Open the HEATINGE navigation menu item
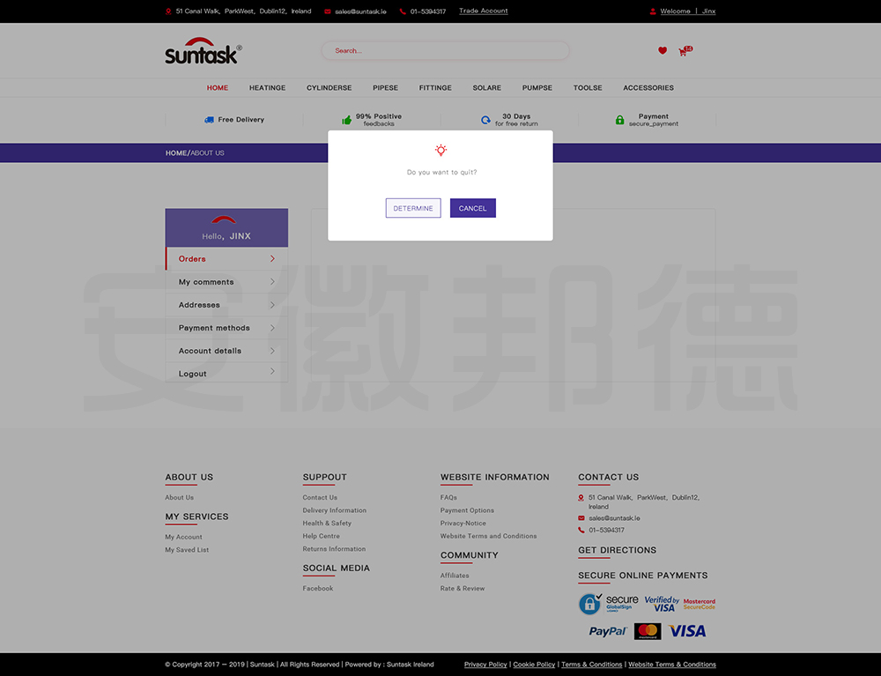 (x=267, y=88)
